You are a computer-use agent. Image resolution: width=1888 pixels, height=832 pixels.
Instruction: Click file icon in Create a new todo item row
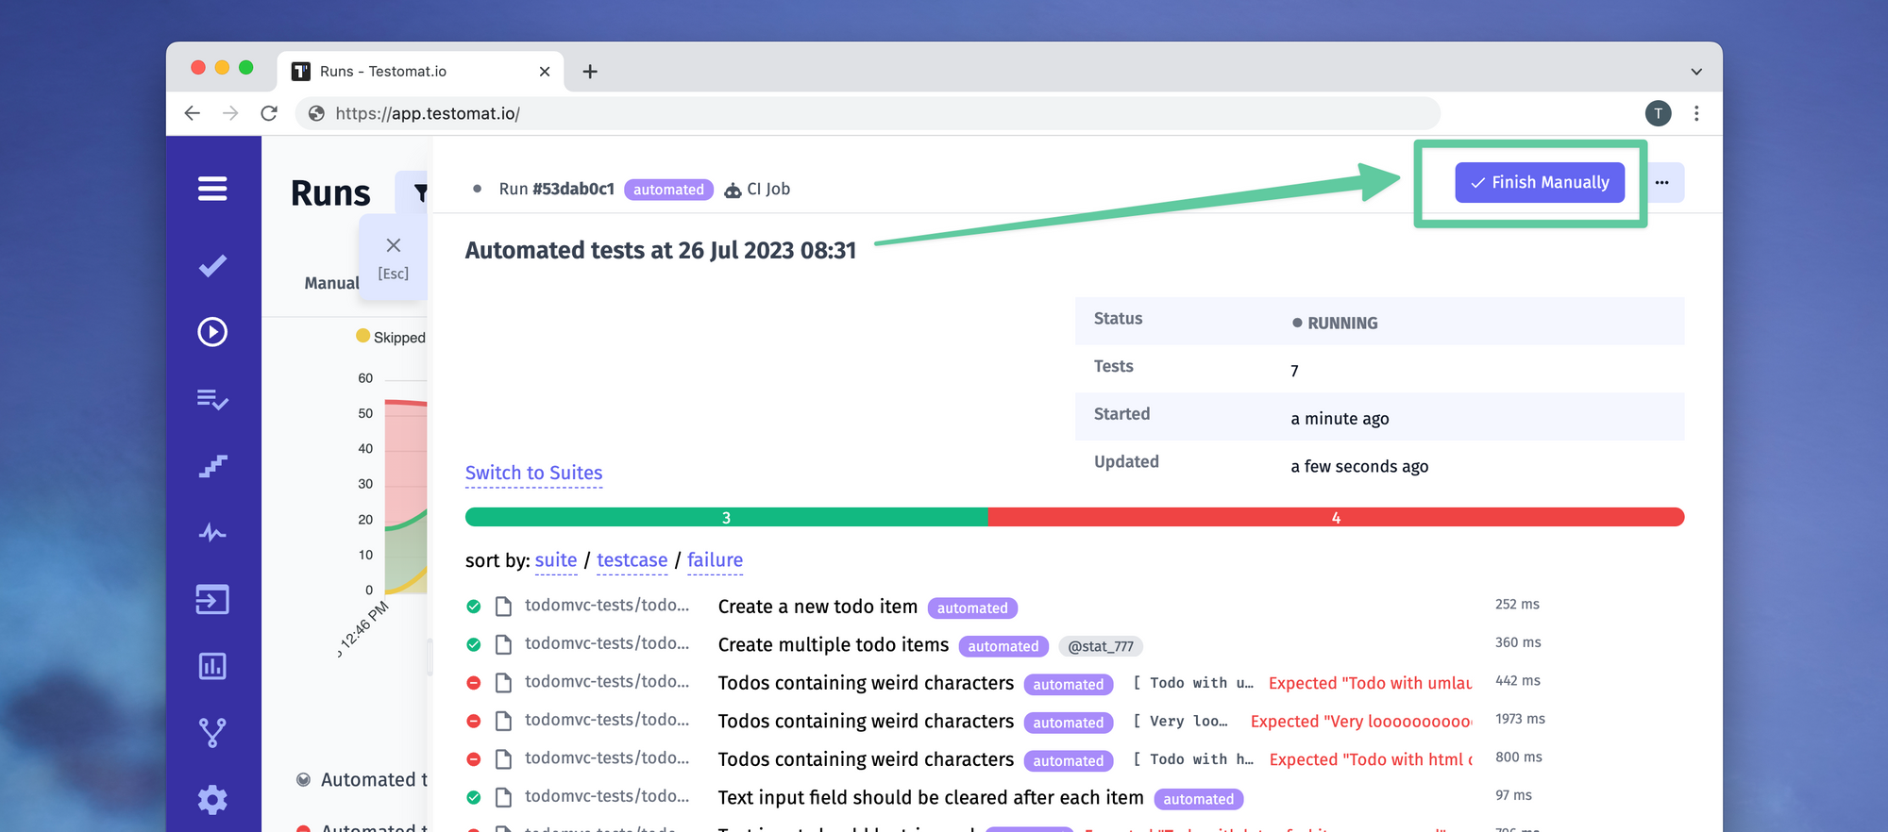coord(504,607)
